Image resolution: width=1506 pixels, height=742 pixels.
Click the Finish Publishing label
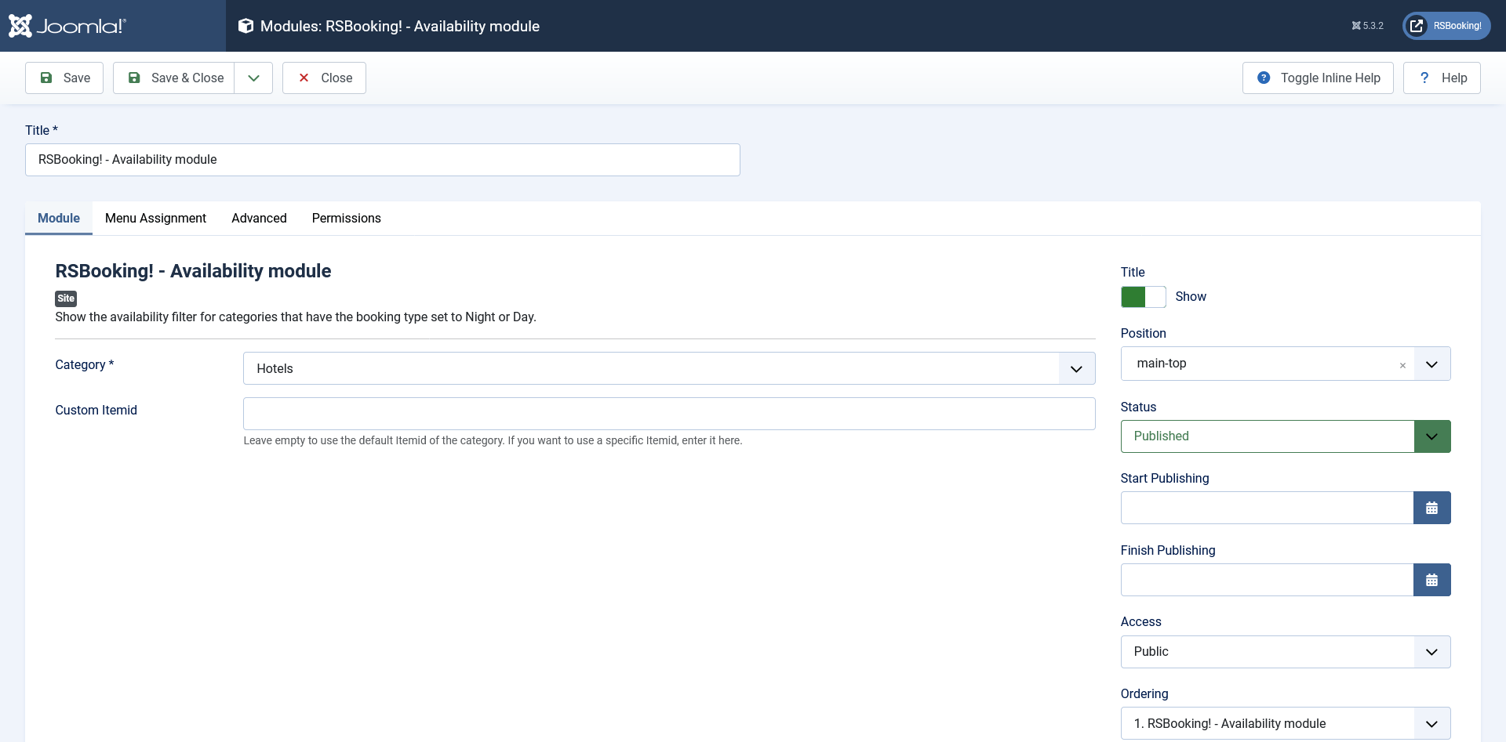[1168, 550]
